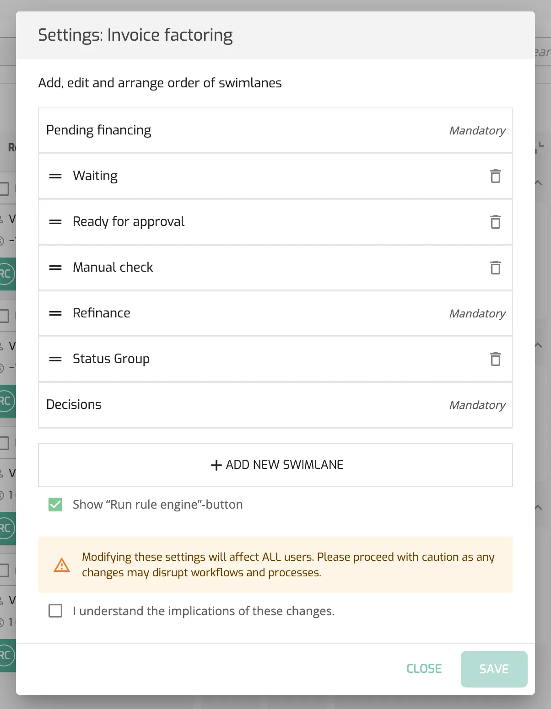551x709 pixels.
Task: Click the orange warning triangle icon
Action: coord(62,565)
